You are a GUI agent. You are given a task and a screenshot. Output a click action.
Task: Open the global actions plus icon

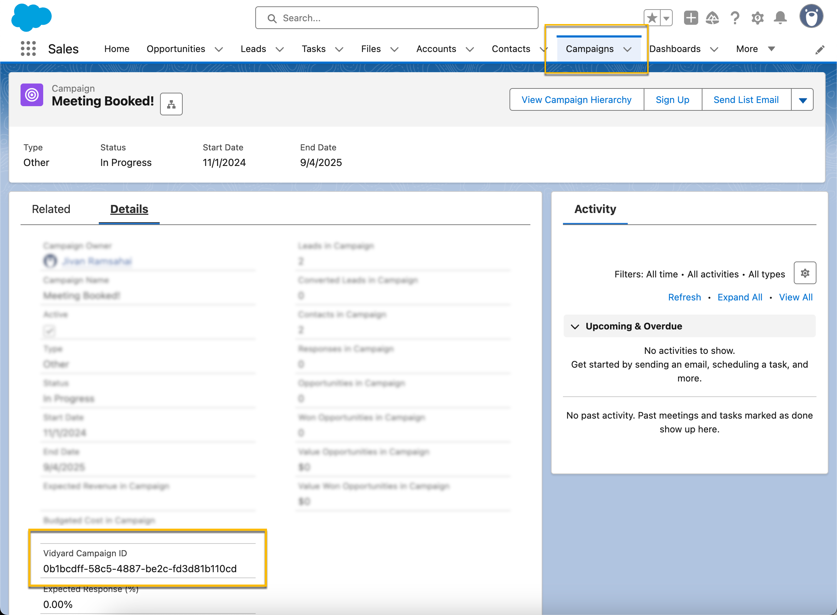(x=691, y=18)
